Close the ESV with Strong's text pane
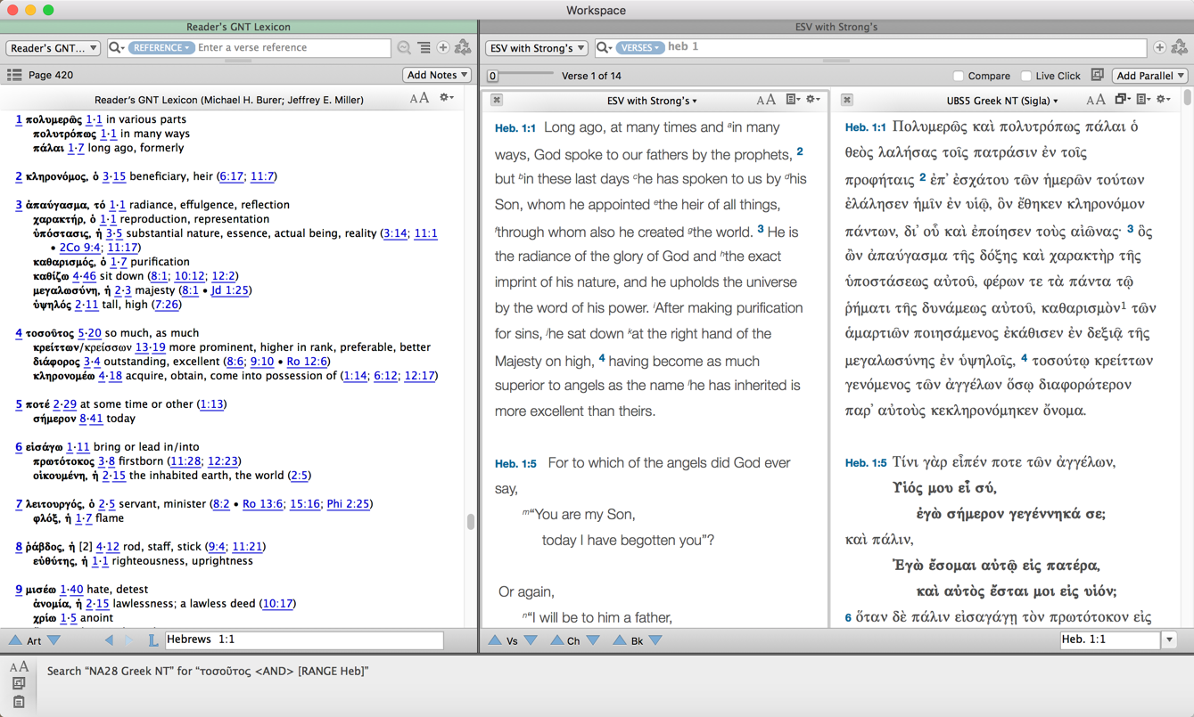 click(x=497, y=101)
